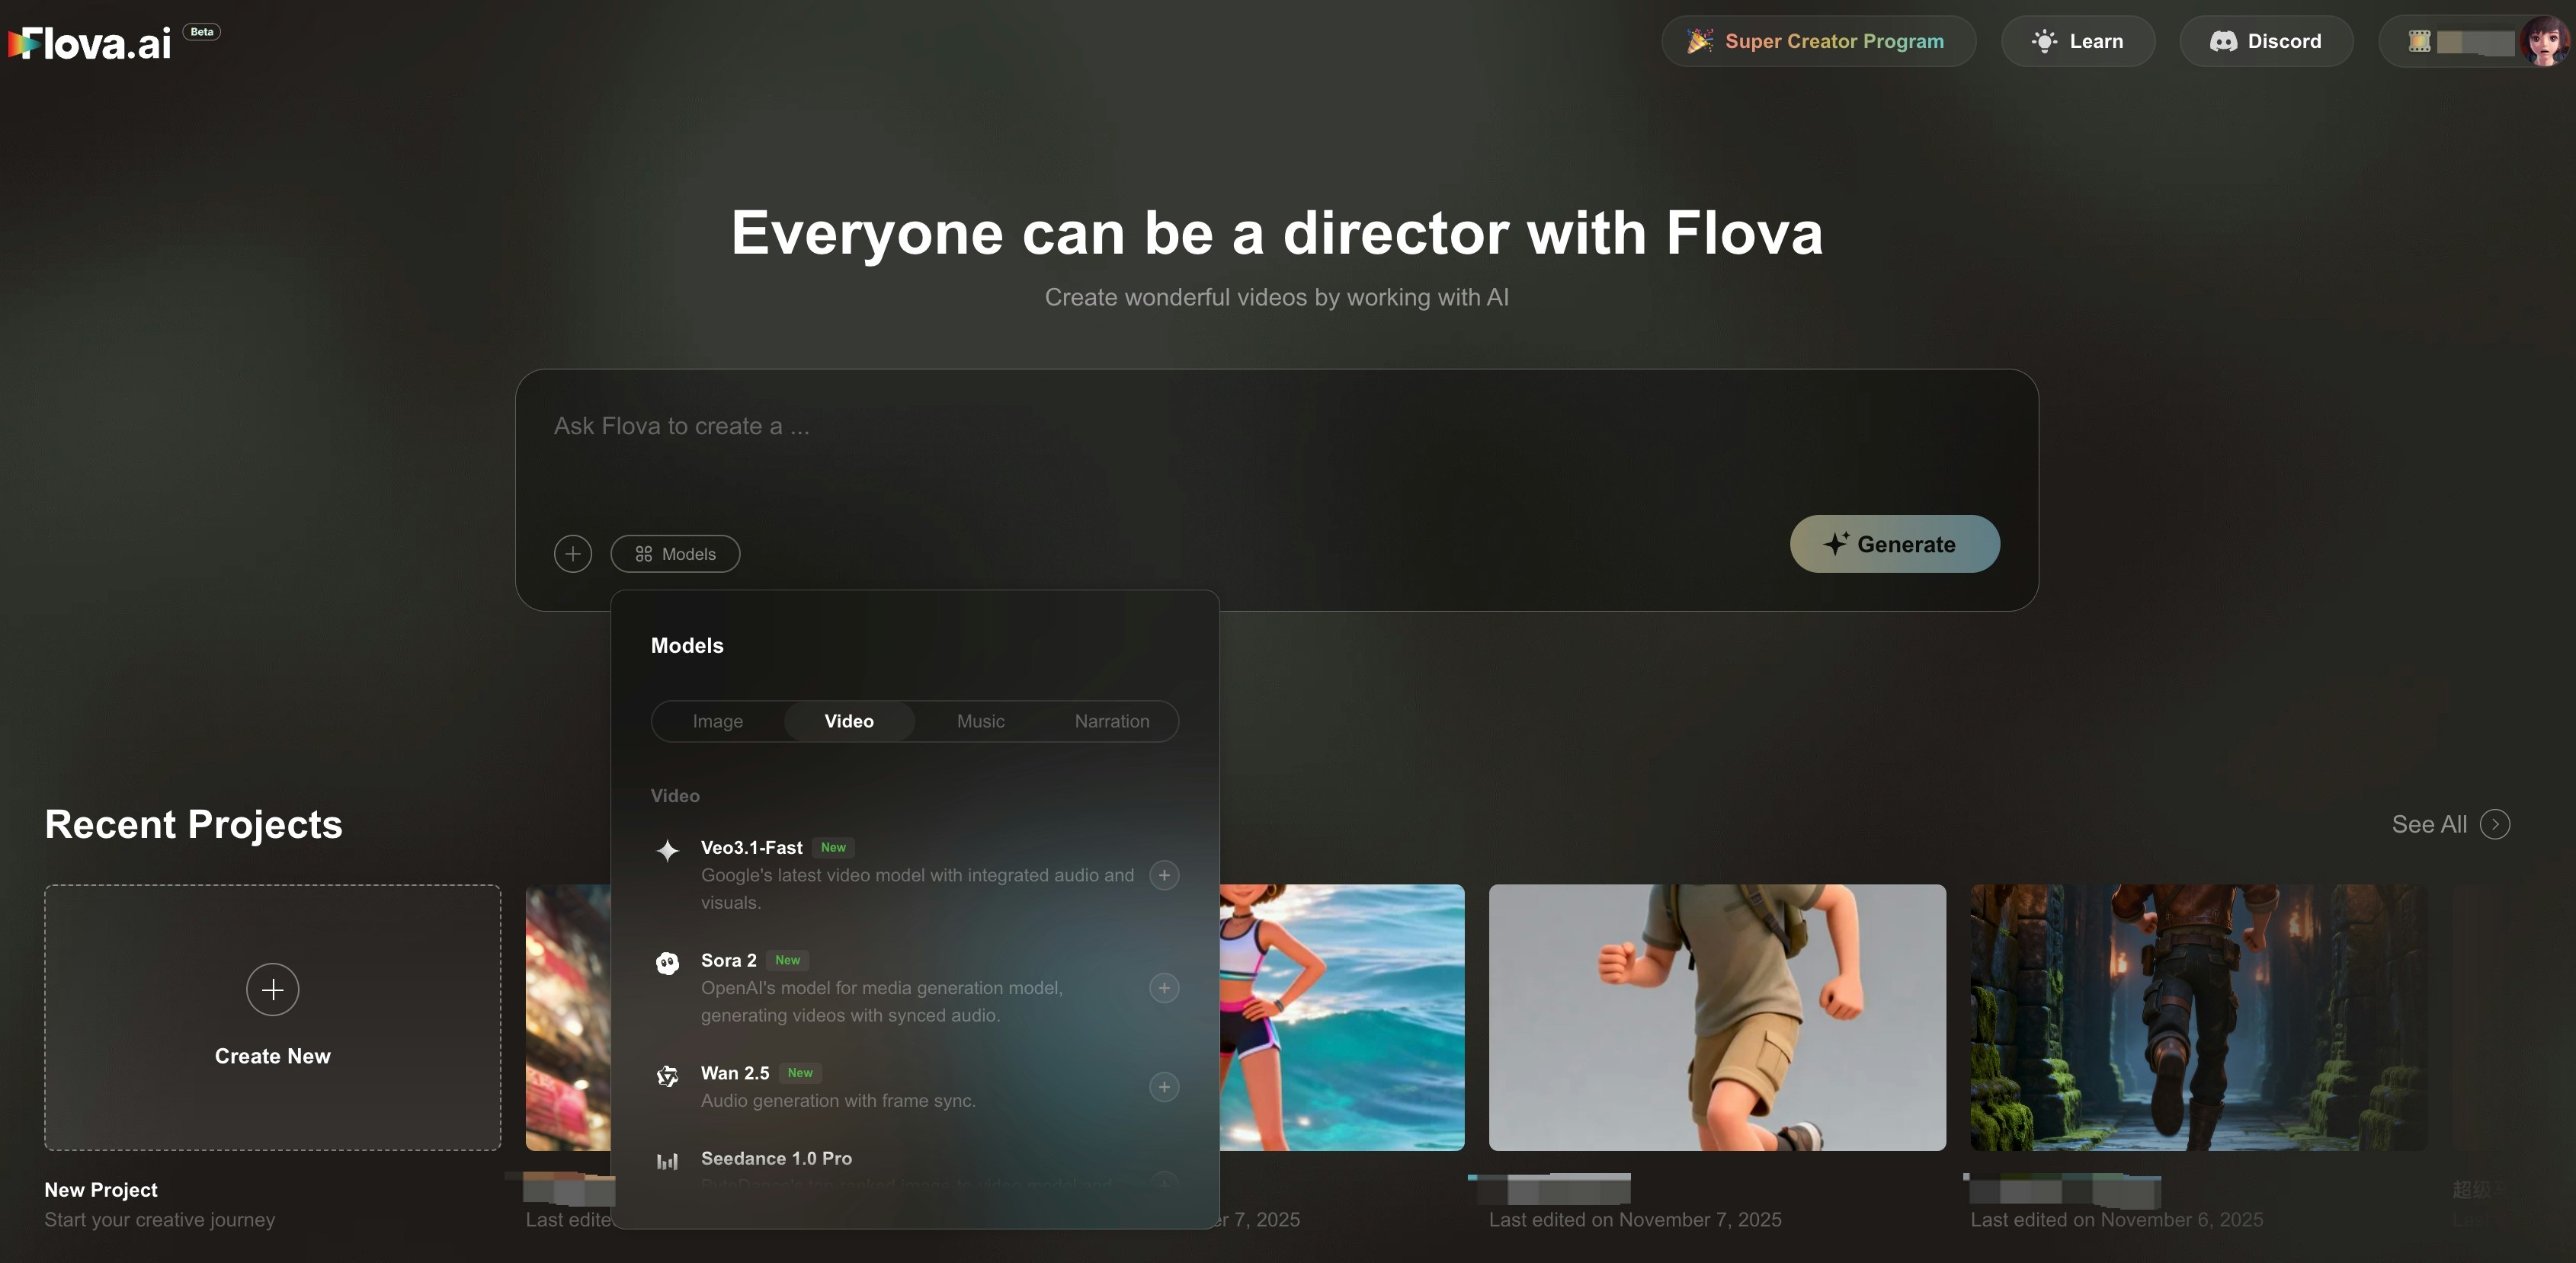Click the Sora 2 description text
Viewport: 2576px width, 1263px height.
point(881,1001)
